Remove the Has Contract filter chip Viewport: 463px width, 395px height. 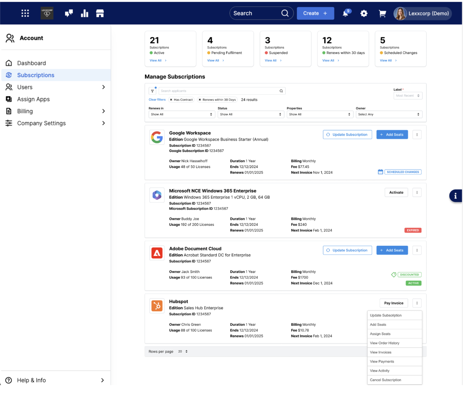[171, 100]
